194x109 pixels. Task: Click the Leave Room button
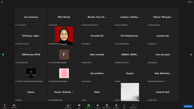(188, 106)
